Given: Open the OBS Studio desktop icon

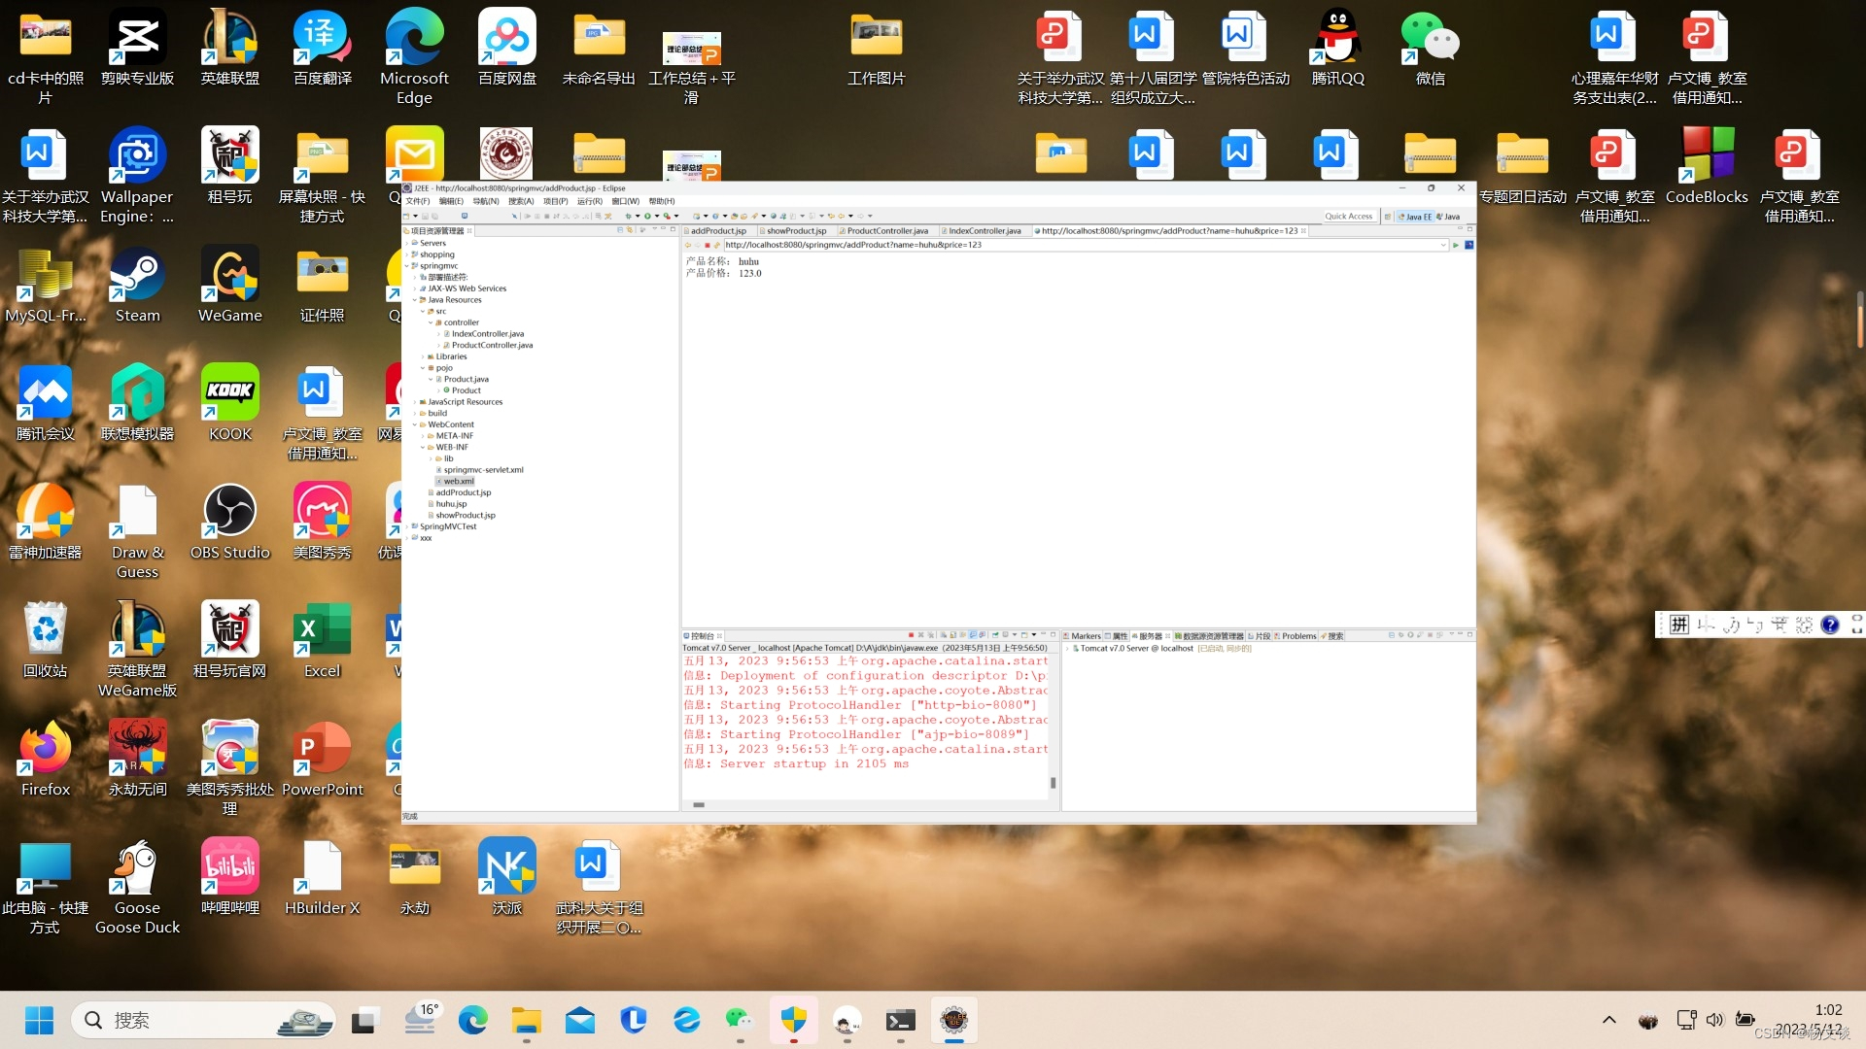Looking at the screenshot, I should [229, 523].
